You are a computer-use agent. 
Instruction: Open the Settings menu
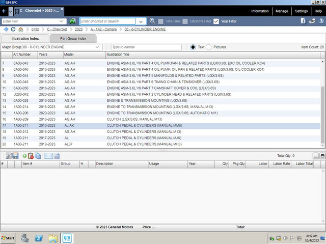[301, 11]
